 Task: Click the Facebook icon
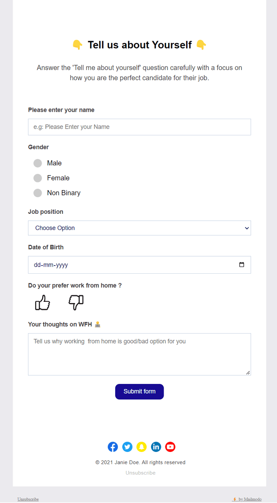coord(113,447)
